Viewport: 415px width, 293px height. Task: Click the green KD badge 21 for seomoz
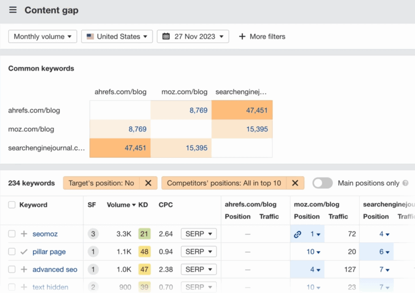coord(144,234)
